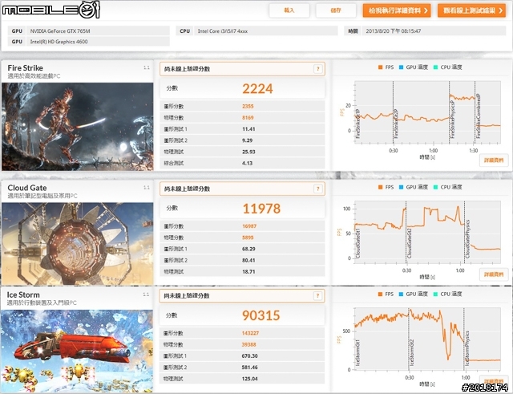Click the Cloud Gate title
Image resolution: width=513 pixels, height=394 pixels.
click(x=27, y=188)
